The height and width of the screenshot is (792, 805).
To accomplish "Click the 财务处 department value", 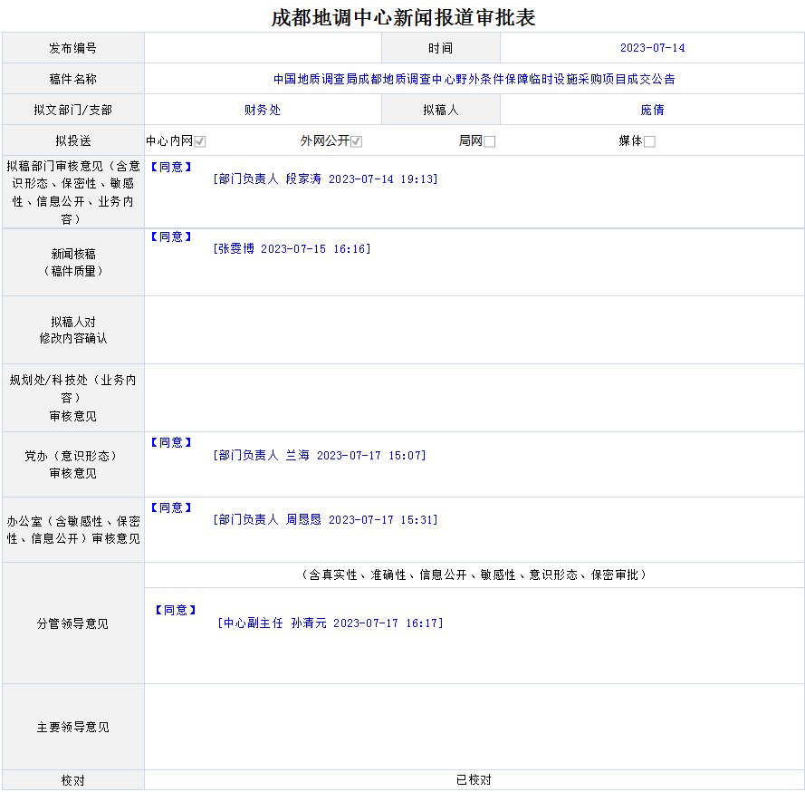I will point(263,110).
